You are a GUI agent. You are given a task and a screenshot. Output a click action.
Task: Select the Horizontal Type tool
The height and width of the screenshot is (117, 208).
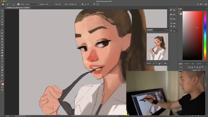(2, 58)
